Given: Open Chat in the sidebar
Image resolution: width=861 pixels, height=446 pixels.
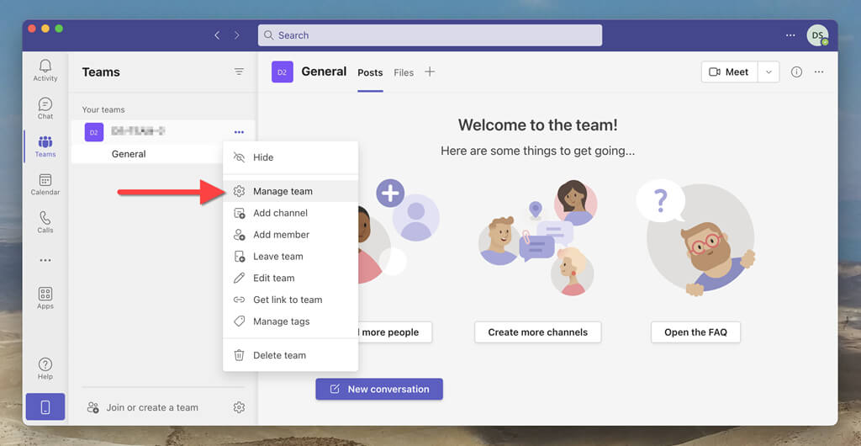Looking at the screenshot, I should (x=45, y=109).
